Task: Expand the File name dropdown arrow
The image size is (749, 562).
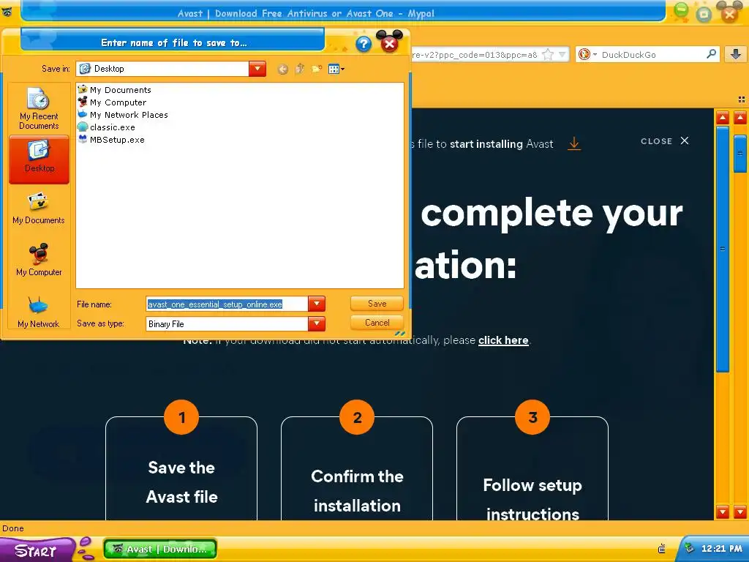Action: (x=316, y=304)
